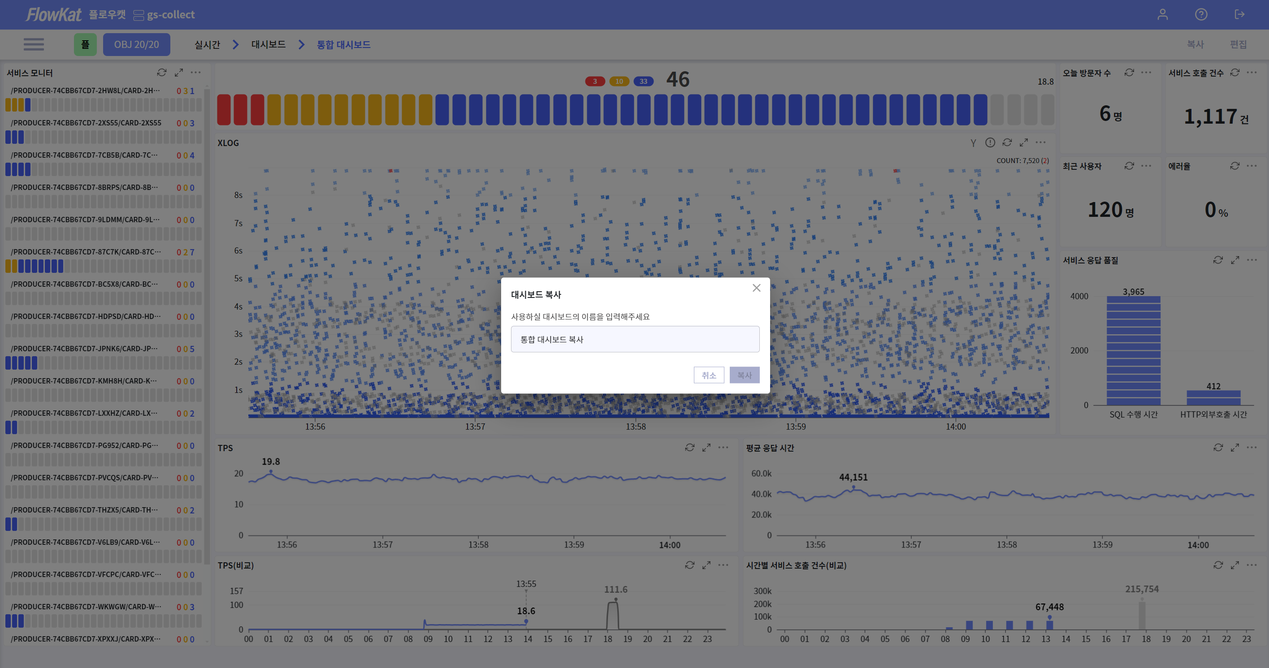Expand the XLOG panel to fullscreen
The image size is (1269, 668).
(x=1024, y=142)
